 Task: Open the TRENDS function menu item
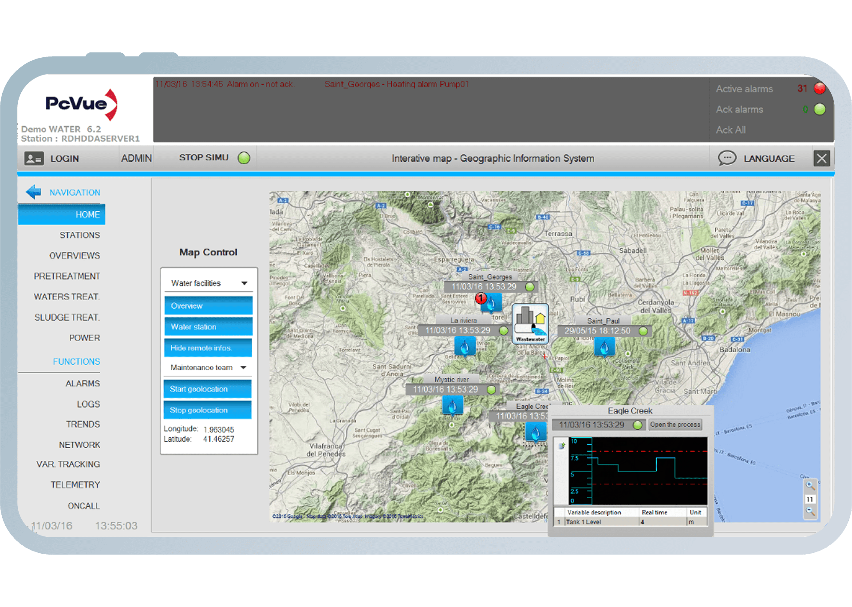pyautogui.click(x=83, y=424)
